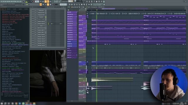Switch browser to the STARRED tab
The image size is (188, 105).
[x=26, y=9]
